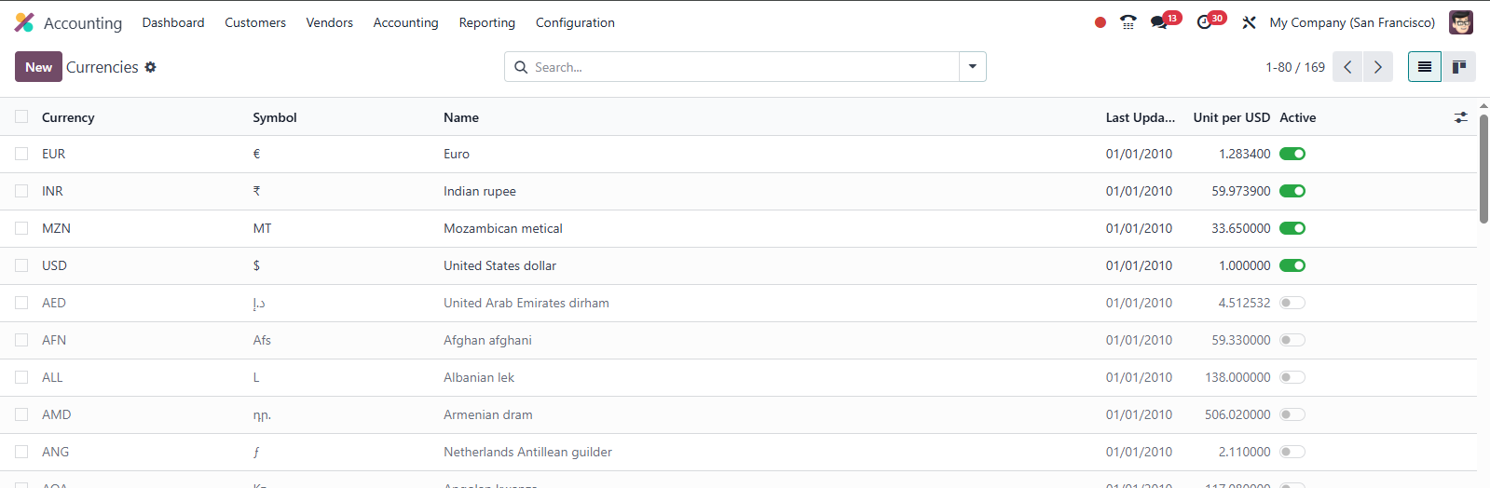Check the INR row checkbox
Viewport: 1490px width, 488px height.
[21, 191]
